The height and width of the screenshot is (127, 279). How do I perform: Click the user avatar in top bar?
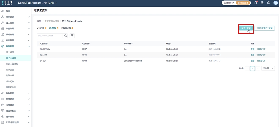pyautogui.click(x=275, y=3)
